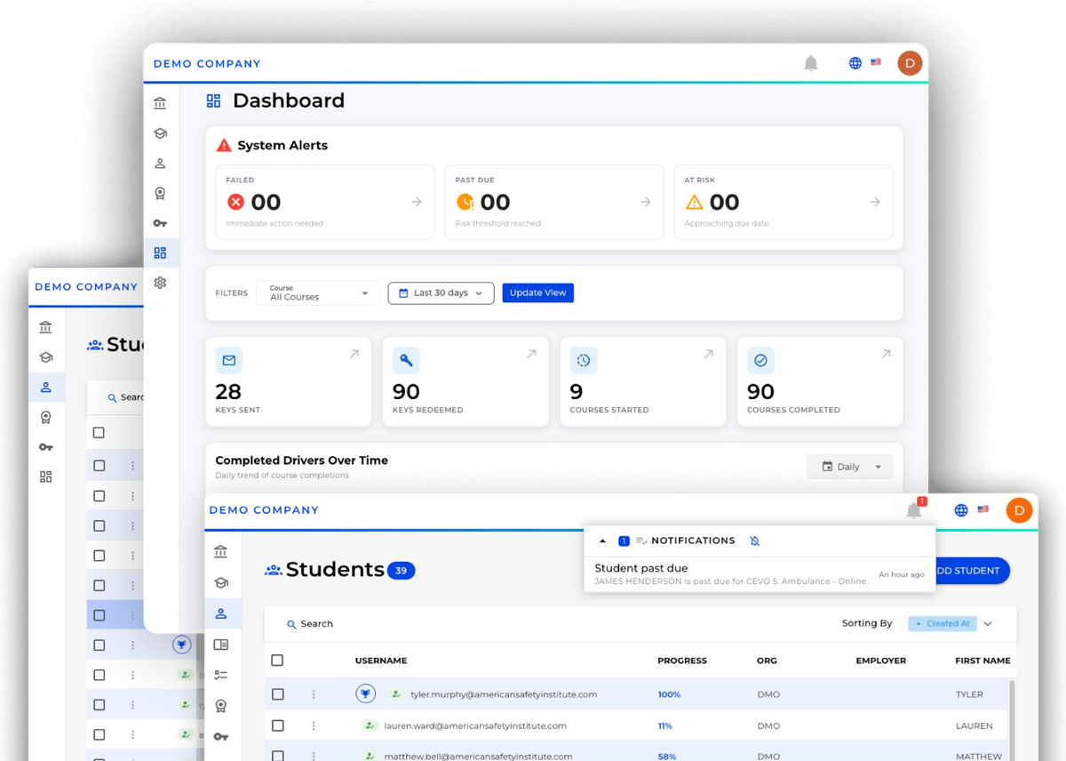Screen dimensions: 1066x761
Task: Sort by USERNAME column header
Action: [381, 661]
